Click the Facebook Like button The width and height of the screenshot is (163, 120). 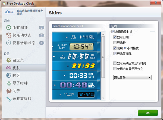coord(10,12)
